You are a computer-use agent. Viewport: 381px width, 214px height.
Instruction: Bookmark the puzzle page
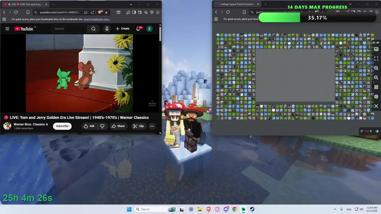pyautogui.click(x=244, y=12)
